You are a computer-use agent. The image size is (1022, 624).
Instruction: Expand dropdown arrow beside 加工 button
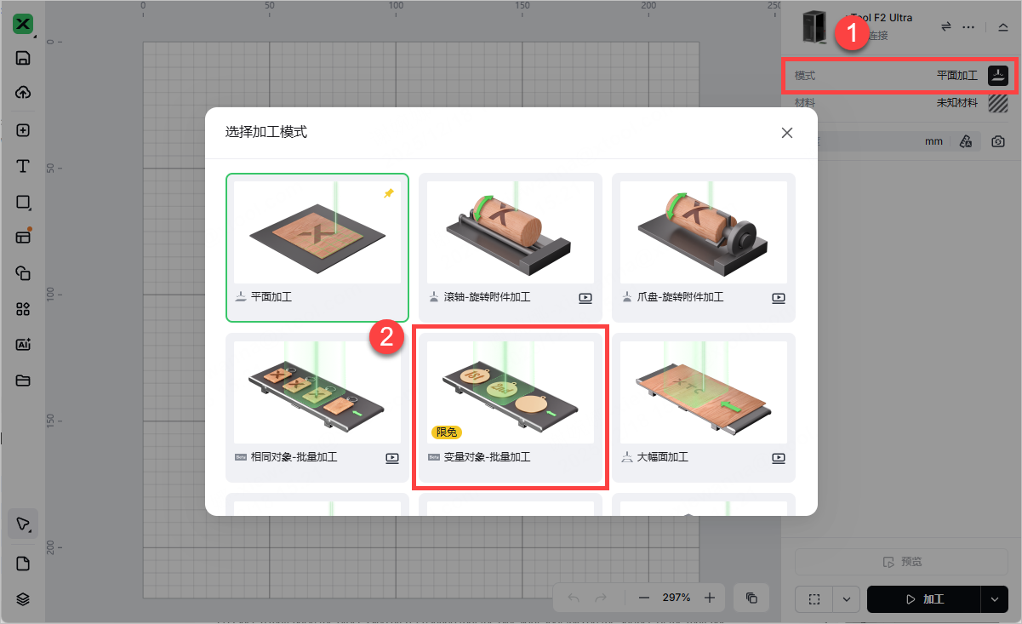(x=995, y=599)
